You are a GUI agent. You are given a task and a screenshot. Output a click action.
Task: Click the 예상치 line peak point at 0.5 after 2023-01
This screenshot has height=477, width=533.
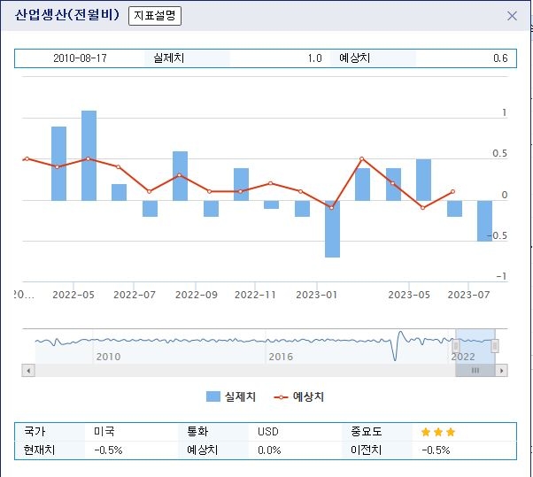click(361, 158)
